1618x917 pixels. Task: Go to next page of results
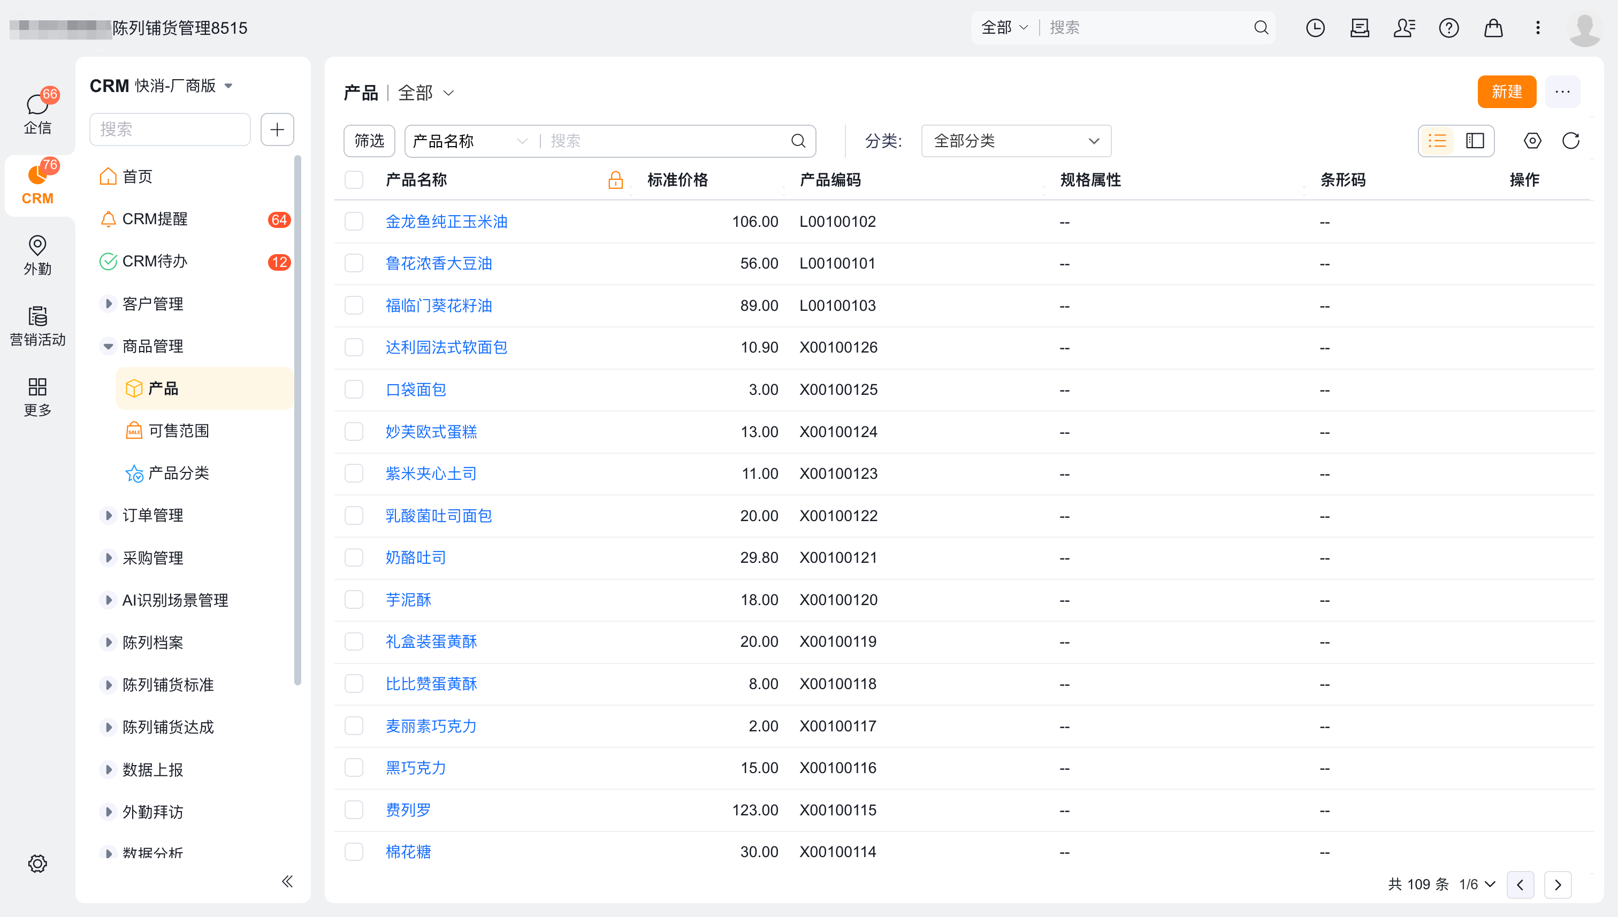point(1558,884)
